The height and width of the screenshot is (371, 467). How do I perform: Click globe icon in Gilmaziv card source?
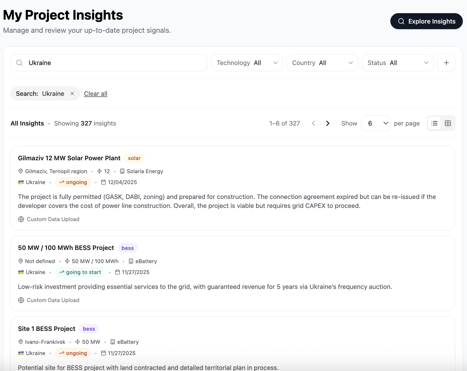pos(21,219)
